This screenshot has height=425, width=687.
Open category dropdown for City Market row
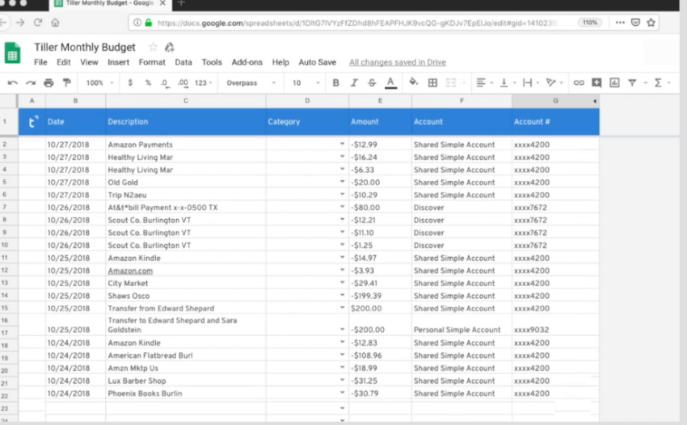coord(342,283)
